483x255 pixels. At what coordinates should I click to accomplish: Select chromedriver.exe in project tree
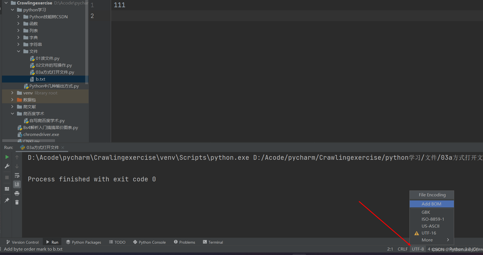41,135
